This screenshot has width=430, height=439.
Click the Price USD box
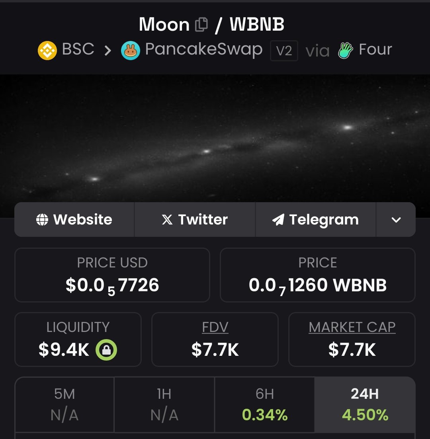(x=112, y=275)
